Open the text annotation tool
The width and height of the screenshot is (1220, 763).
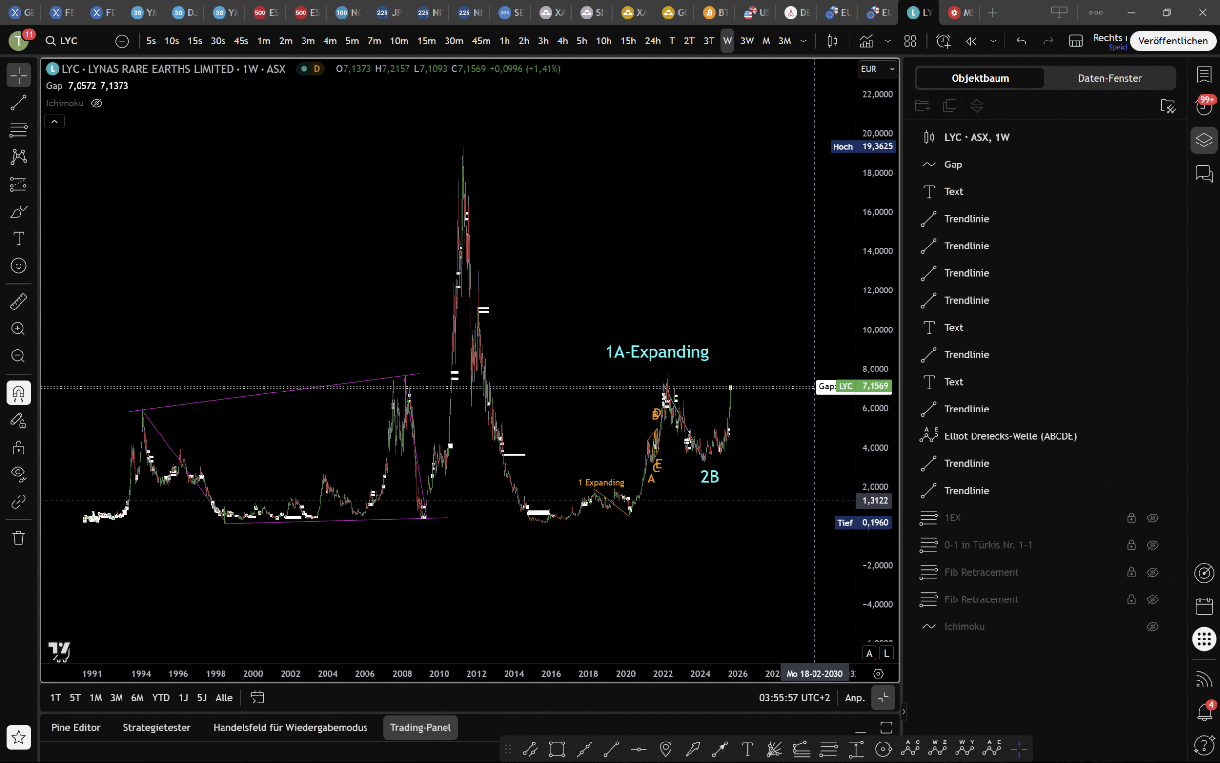click(19, 238)
